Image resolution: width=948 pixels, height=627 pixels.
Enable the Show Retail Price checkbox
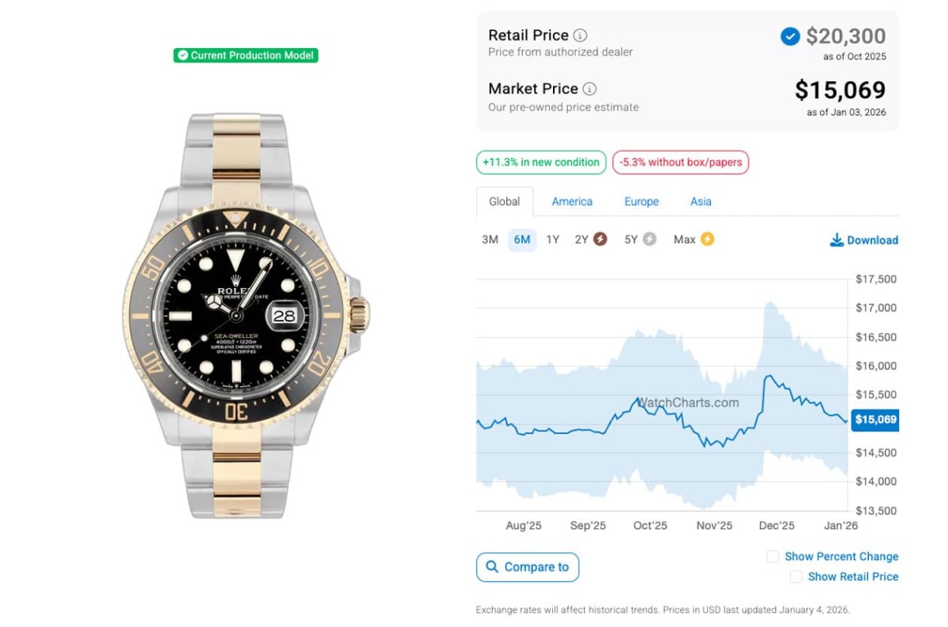pos(796,576)
